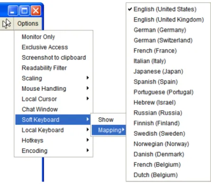Expand the Encoding submenu
Viewport: 211px width, 184px height.
pyautogui.click(x=54, y=151)
